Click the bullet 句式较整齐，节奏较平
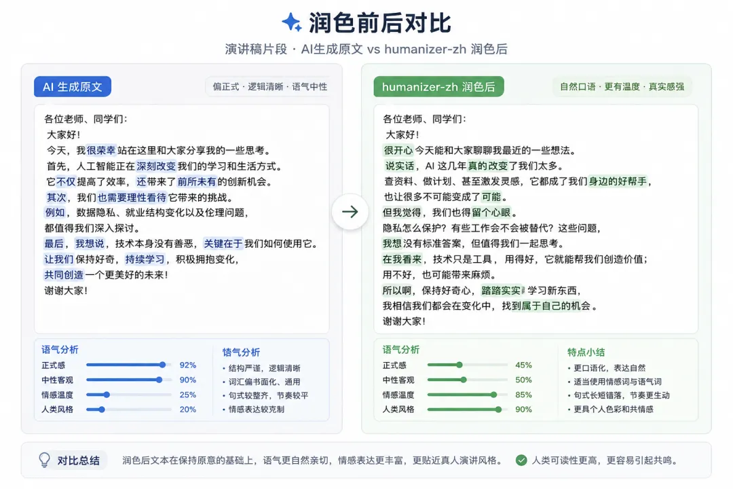This screenshot has height=489, width=733. click(x=265, y=395)
